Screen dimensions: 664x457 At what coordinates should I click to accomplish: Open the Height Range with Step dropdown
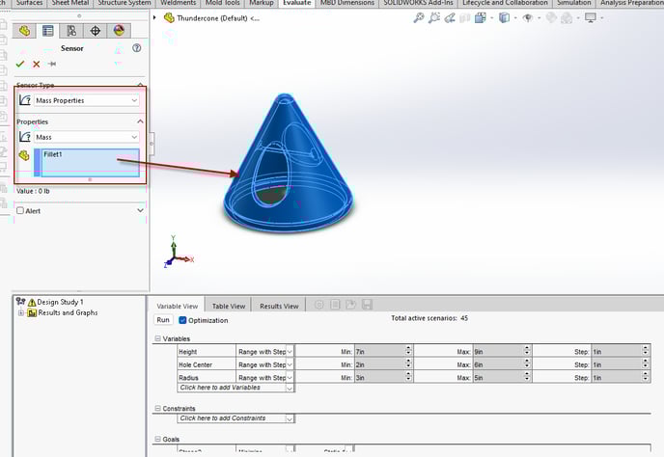290,352
